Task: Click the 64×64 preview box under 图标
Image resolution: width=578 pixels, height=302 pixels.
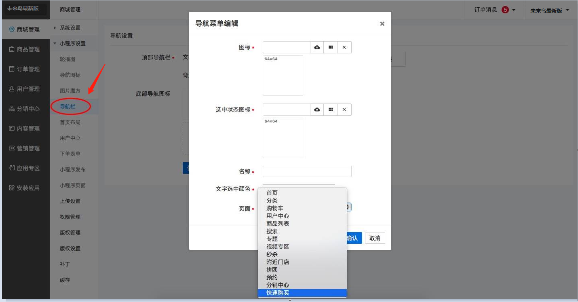Action: pos(283,76)
